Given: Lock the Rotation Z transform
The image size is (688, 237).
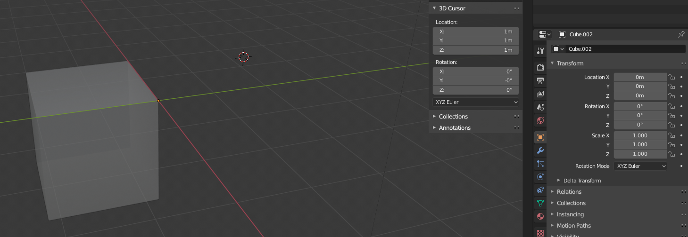Looking at the screenshot, I should click(x=671, y=125).
